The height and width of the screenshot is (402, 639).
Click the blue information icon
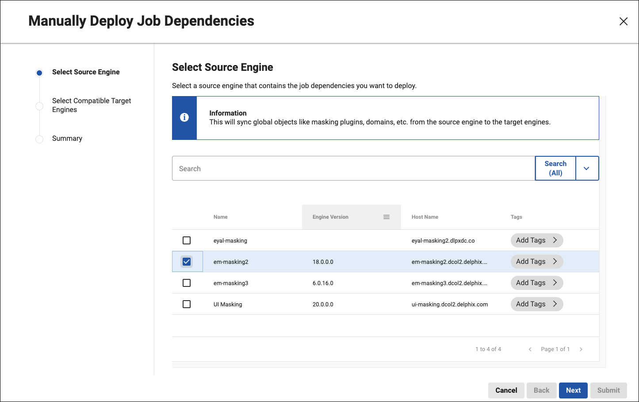[x=184, y=117]
